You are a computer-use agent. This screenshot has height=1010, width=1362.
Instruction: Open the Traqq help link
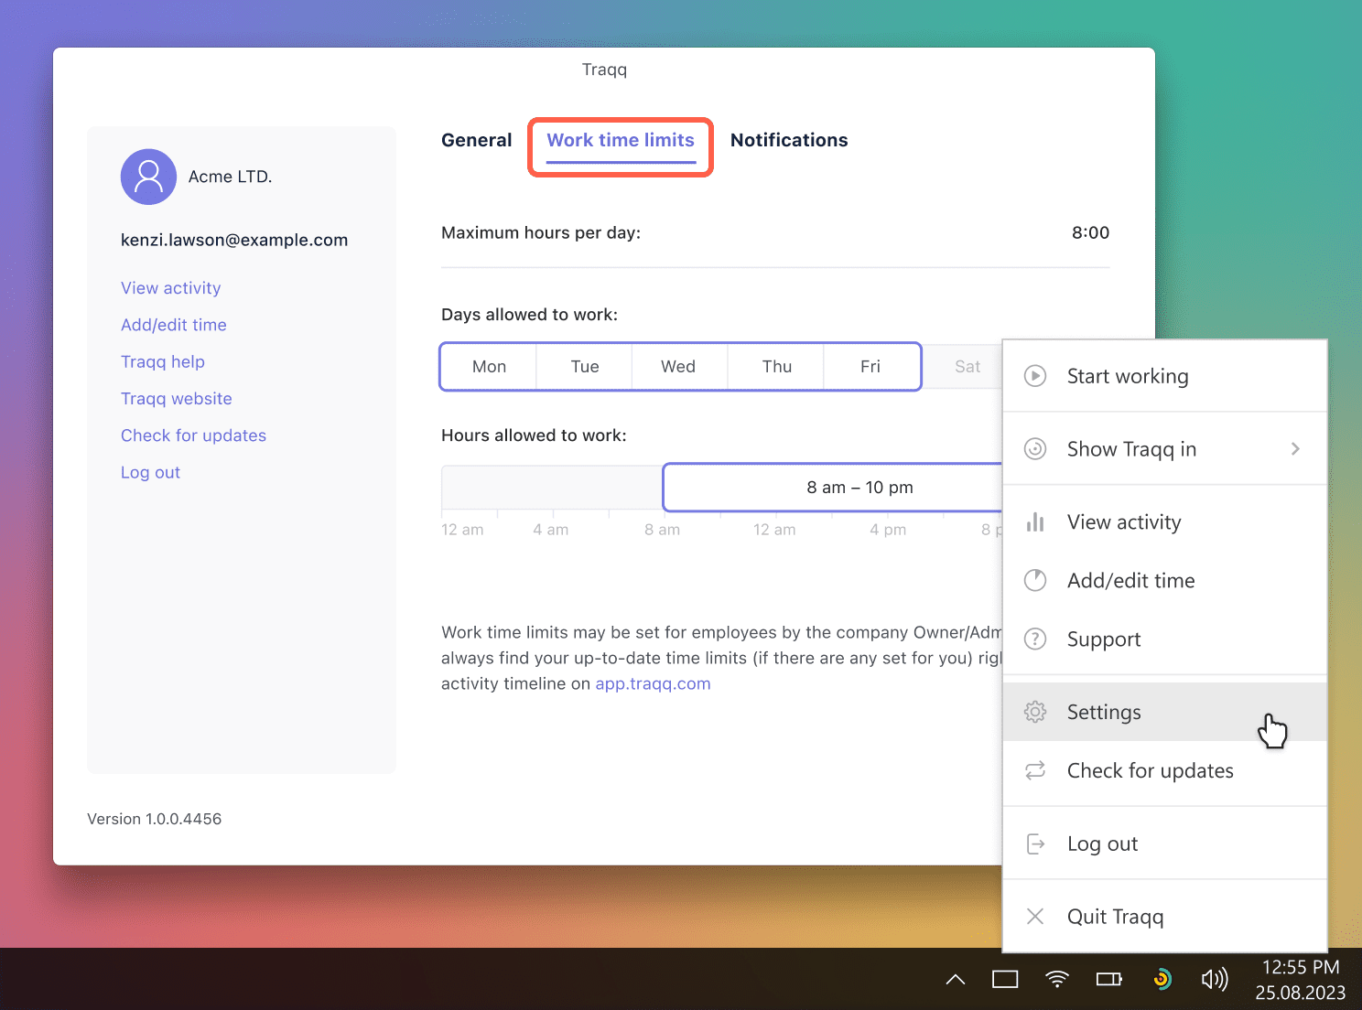pos(163,362)
